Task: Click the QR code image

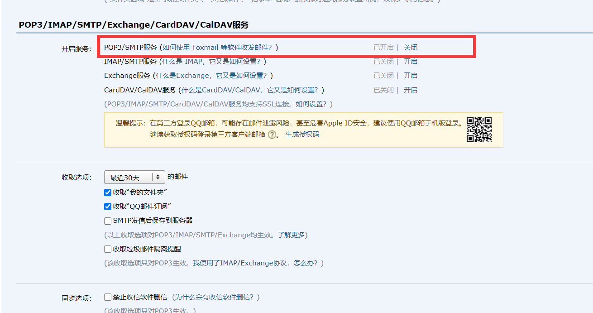Action: click(x=479, y=130)
